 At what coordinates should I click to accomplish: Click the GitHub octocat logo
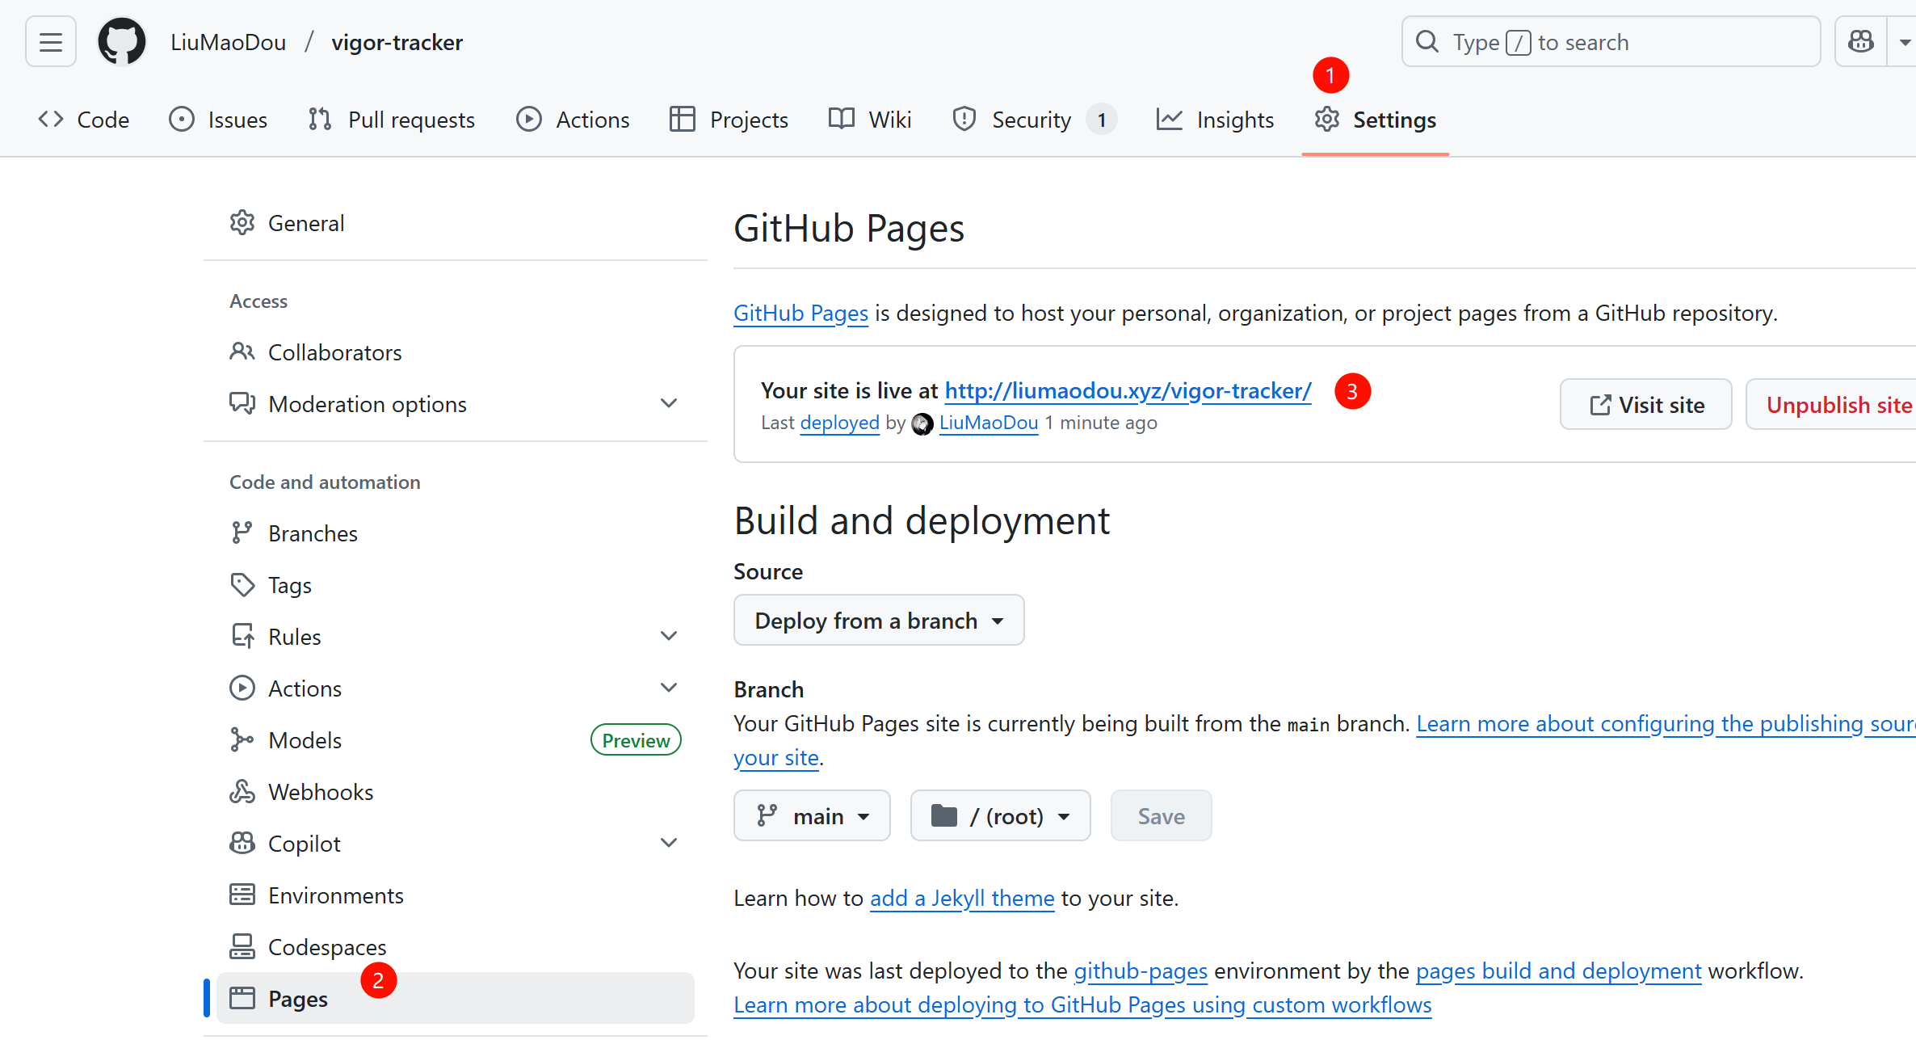[121, 42]
